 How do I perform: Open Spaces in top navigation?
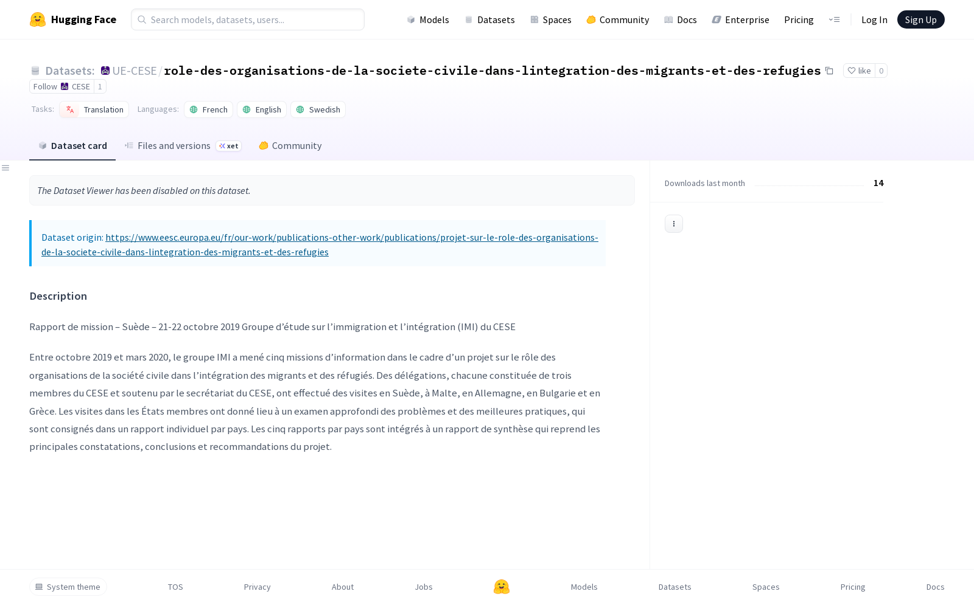(550, 19)
